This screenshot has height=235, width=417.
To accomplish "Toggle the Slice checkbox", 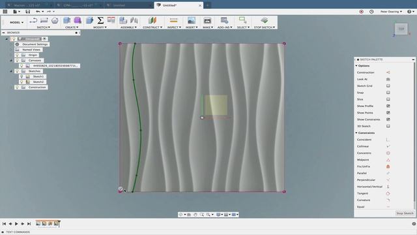I will [x=388, y=99].
